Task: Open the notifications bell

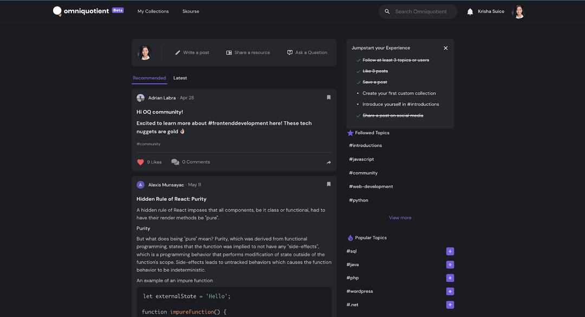Action: (470, 11)
